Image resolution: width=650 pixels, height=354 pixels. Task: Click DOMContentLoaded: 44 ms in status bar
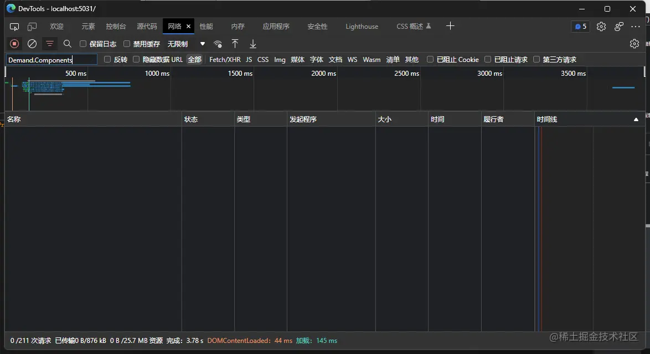(250, 341)
